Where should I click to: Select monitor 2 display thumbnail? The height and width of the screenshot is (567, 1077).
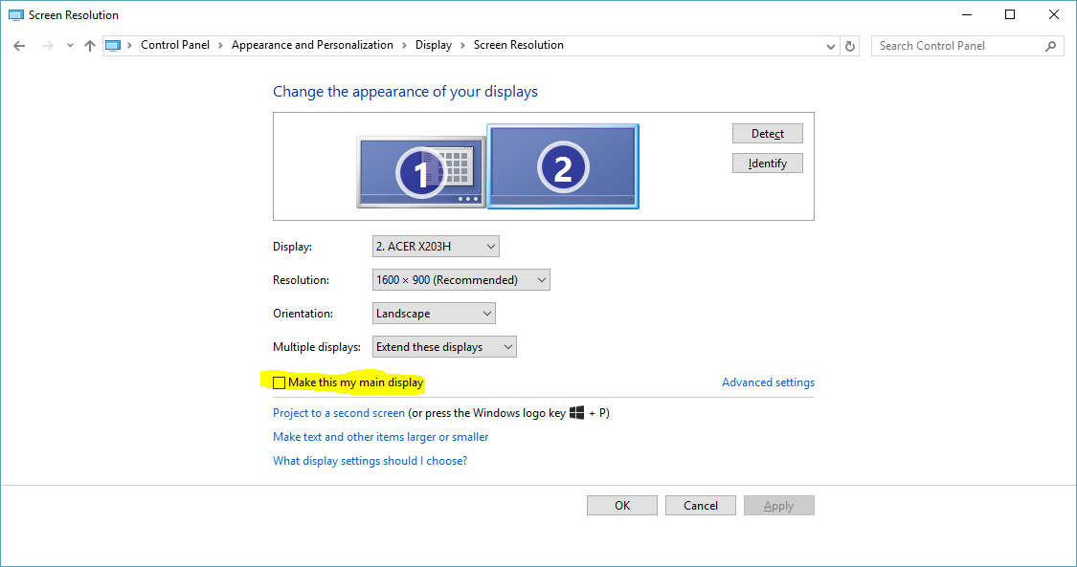click(x=563, y=166)
